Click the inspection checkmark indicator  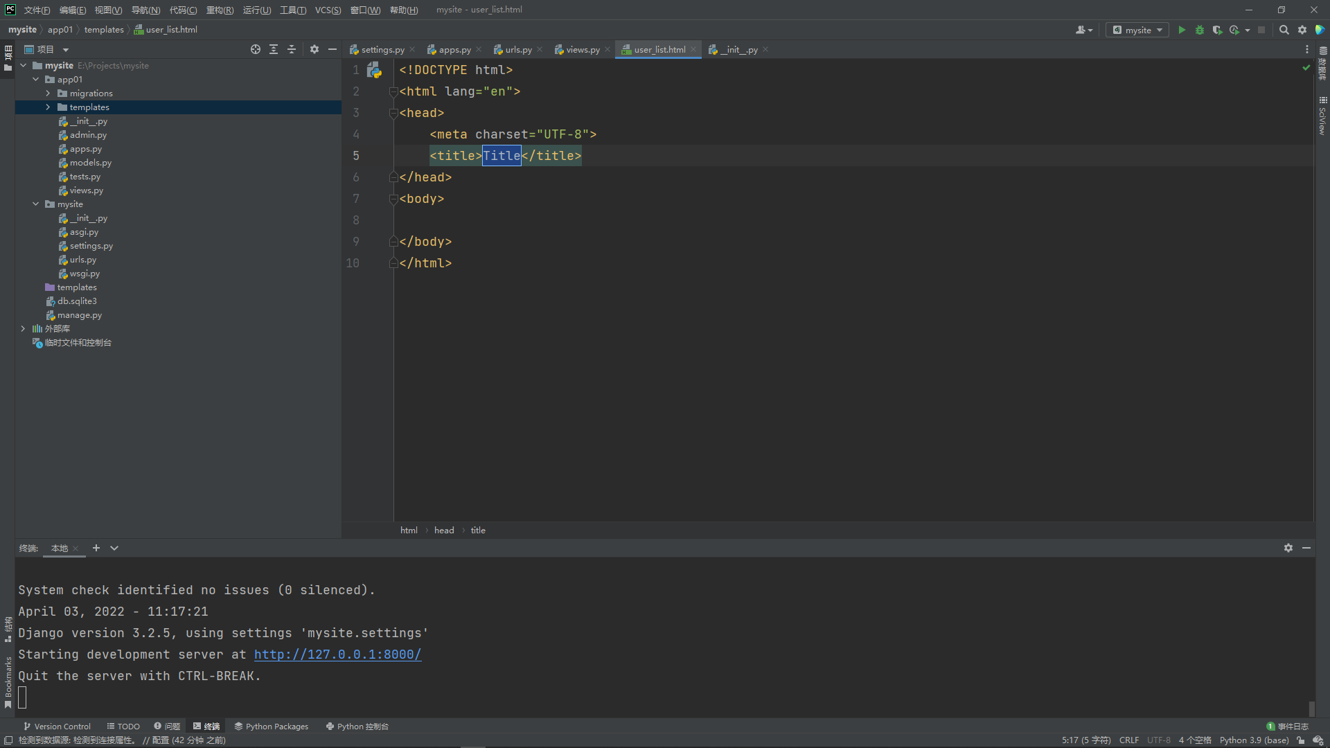click(1306, 68)
